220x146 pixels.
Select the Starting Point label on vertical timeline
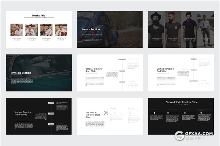[x=122, y=59]
